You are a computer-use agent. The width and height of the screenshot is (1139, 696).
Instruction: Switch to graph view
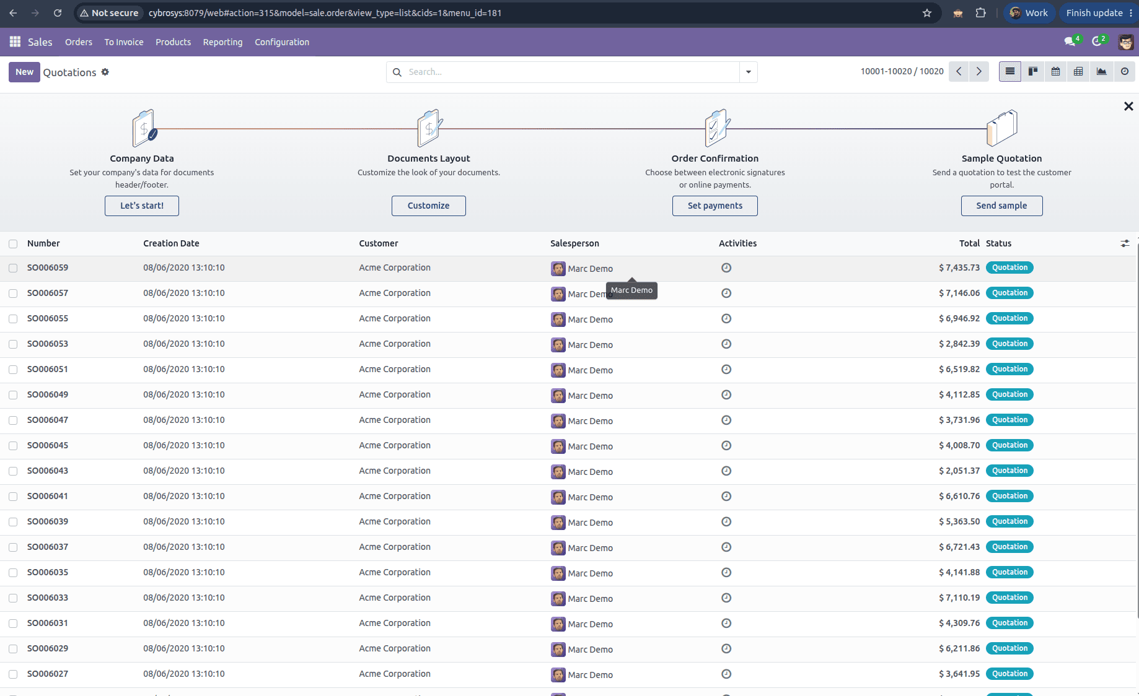pos(1101,72)
